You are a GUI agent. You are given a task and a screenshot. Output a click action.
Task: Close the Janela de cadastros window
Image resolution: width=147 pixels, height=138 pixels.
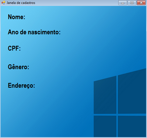pyautogui.click(x=141, y=3)
